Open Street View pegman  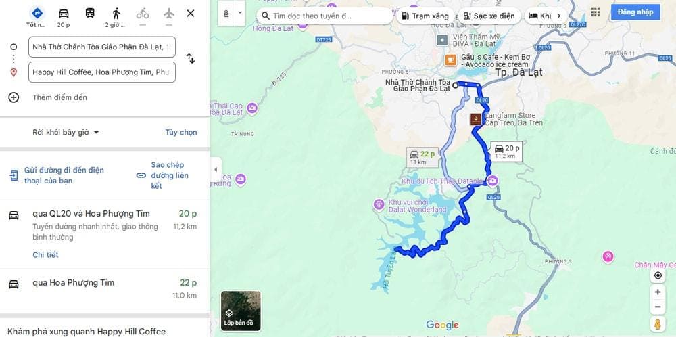point(658,323)
